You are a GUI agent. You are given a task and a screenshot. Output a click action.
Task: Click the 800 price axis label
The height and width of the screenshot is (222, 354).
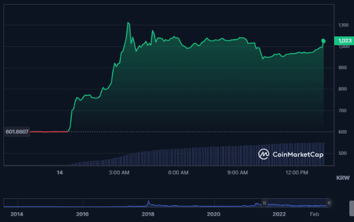coord(342,89)
